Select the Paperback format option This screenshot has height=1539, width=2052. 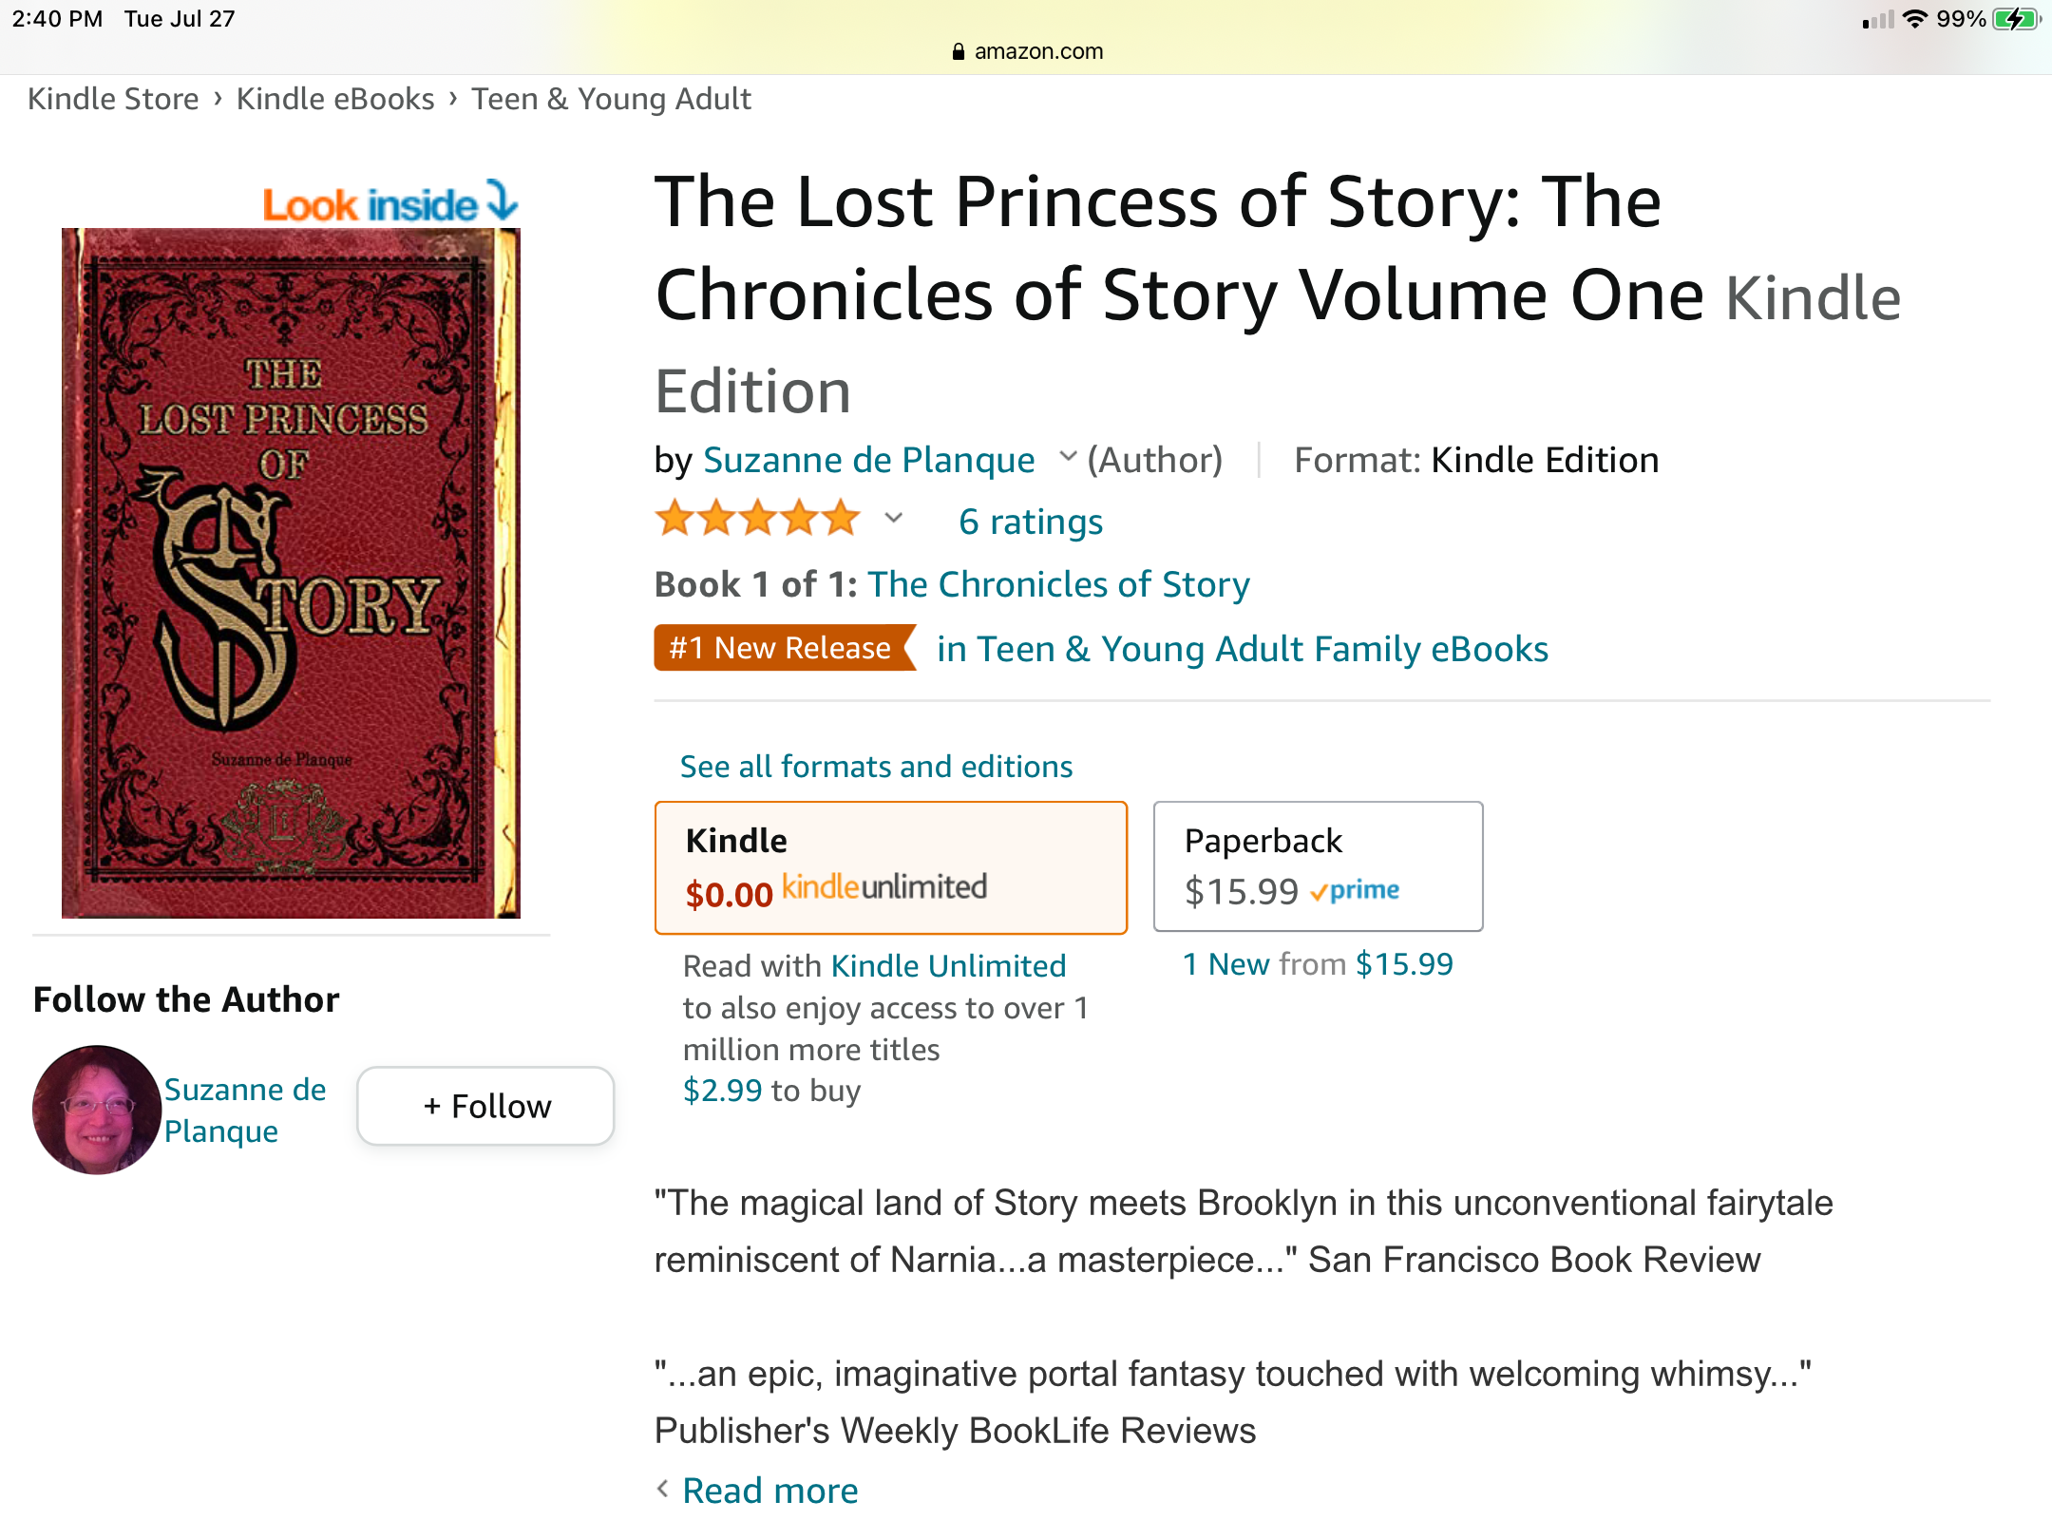(1318, 866)
